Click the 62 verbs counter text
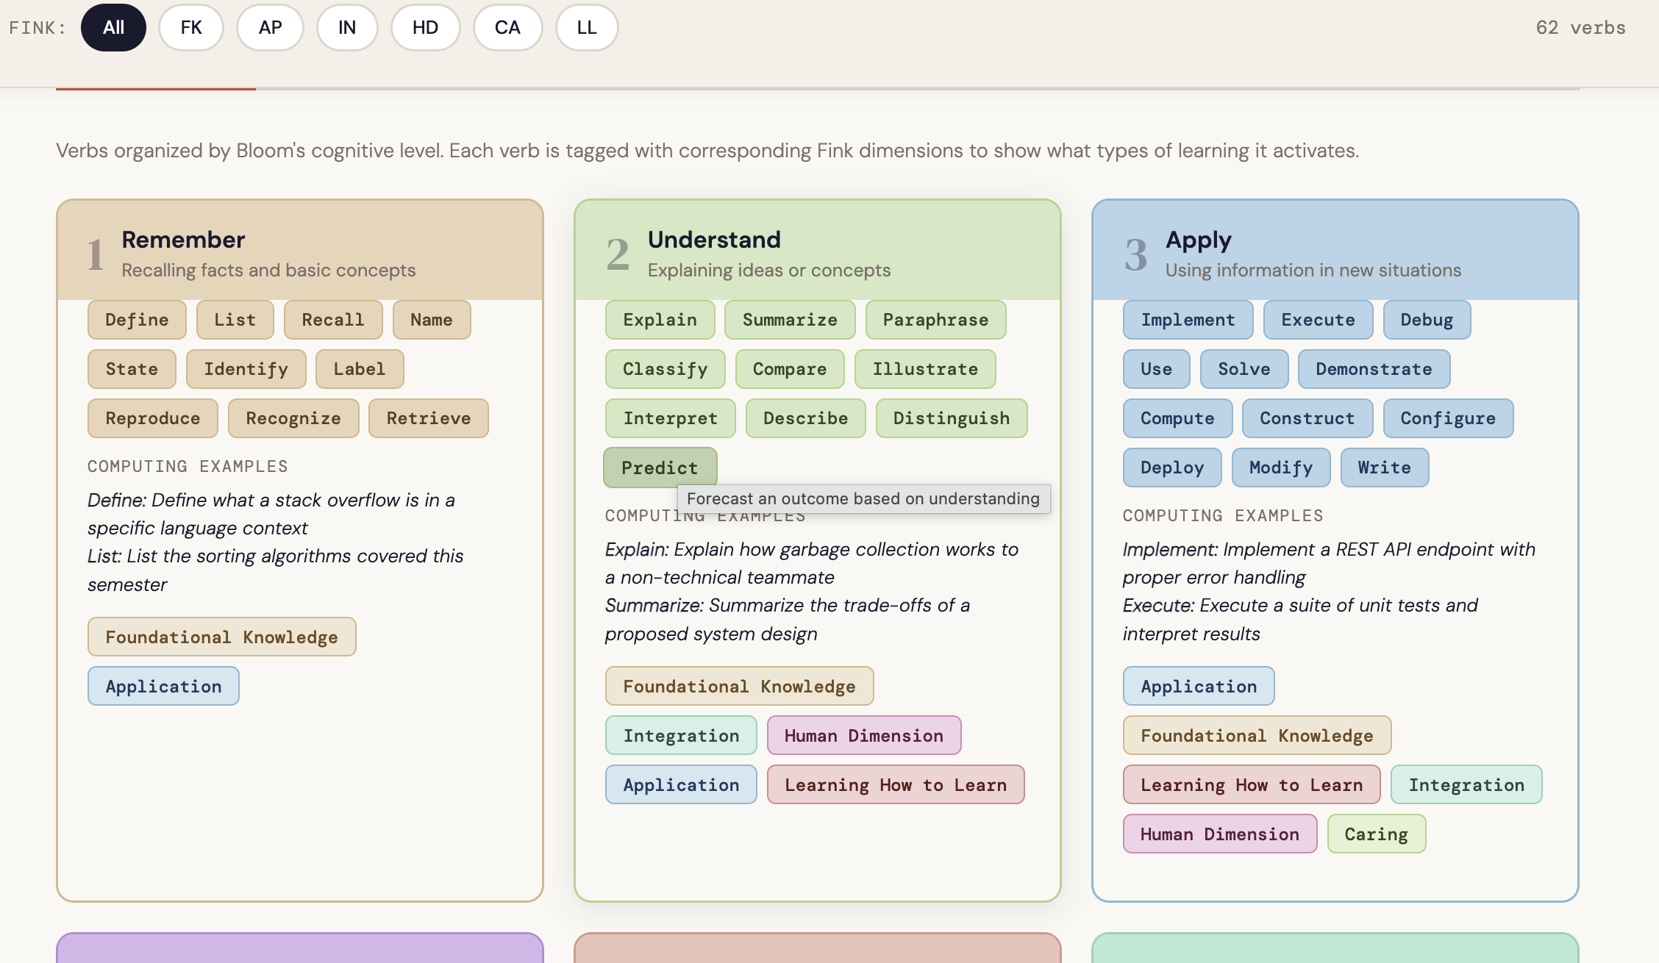The height and width of the screenshot is (963, 1659). pyautogui.click(x=1581, y=27)
